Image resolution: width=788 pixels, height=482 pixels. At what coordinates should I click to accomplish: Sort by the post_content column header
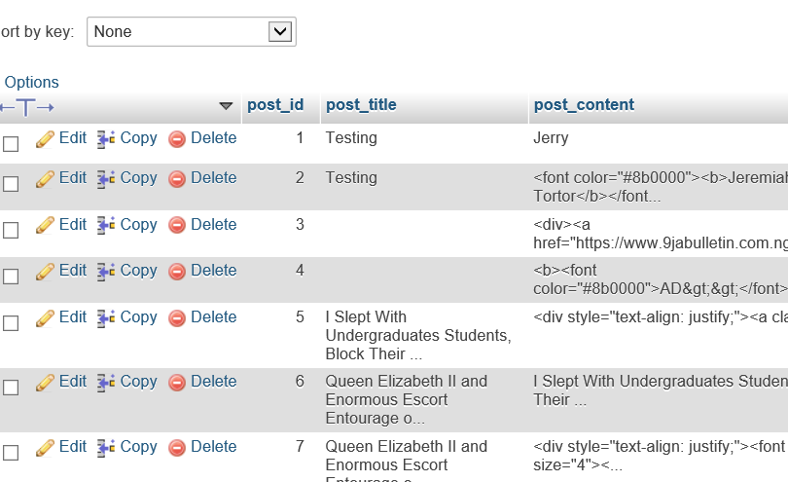pyautogui.click(x=584, y=105)
